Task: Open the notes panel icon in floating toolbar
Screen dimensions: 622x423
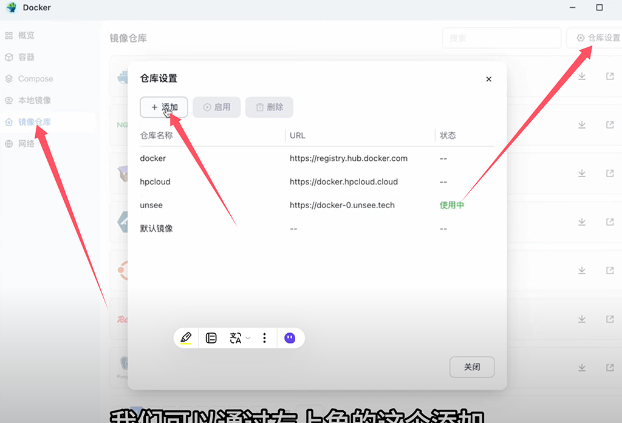Action: pos(211,338)
